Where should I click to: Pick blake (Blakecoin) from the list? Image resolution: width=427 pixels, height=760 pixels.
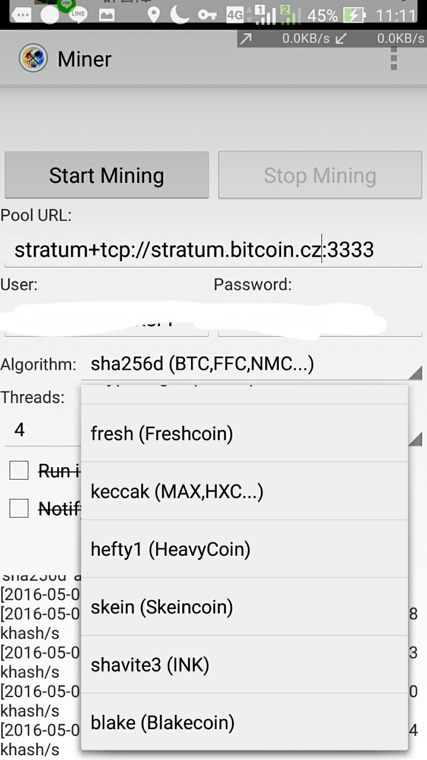(x=244, y=722)
